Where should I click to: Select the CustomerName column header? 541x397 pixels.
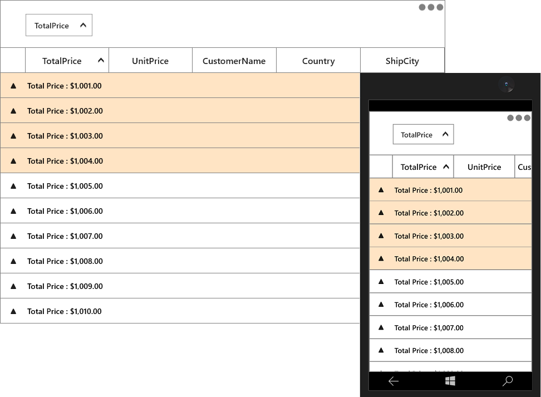click(234, 60)
